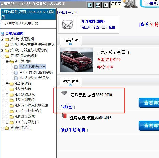
Task: Click the red 驭胜S350 car thumbnail
Action: tap(77, 60)
